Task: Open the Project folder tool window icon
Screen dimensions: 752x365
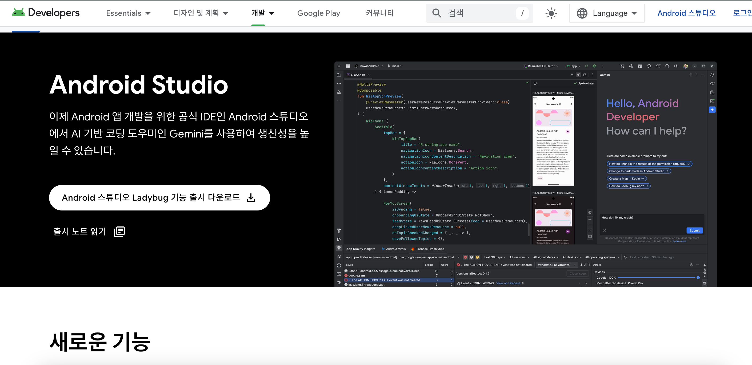Action: (x=339, y=75)
